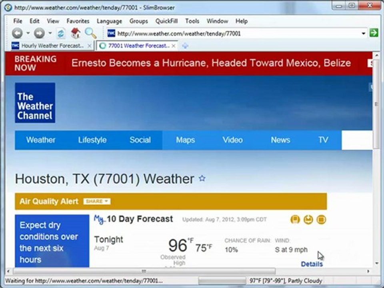Open the Groups menu
This screenshot has height=288, width=384.
(139, 21)
